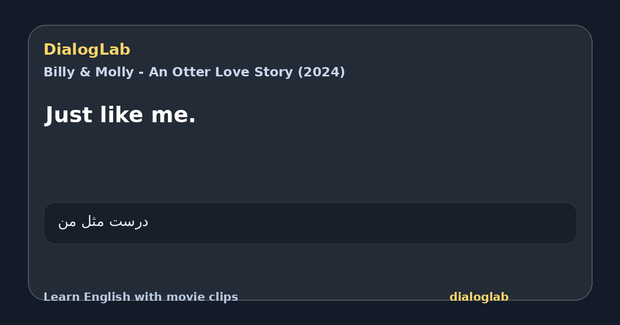Click the DialogLab logo heading
Image resolution: width=620 pixels, height=325 pixels.
[x=87, y=50]
